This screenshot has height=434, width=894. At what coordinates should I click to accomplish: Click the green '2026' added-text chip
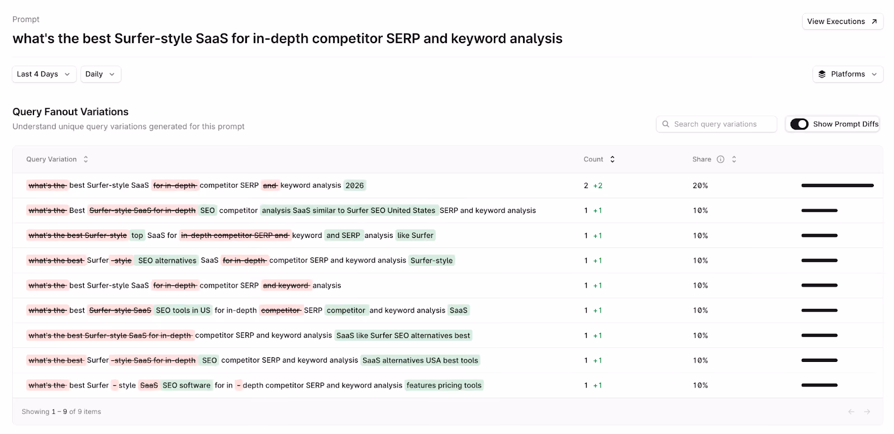[x=355, y=185]
